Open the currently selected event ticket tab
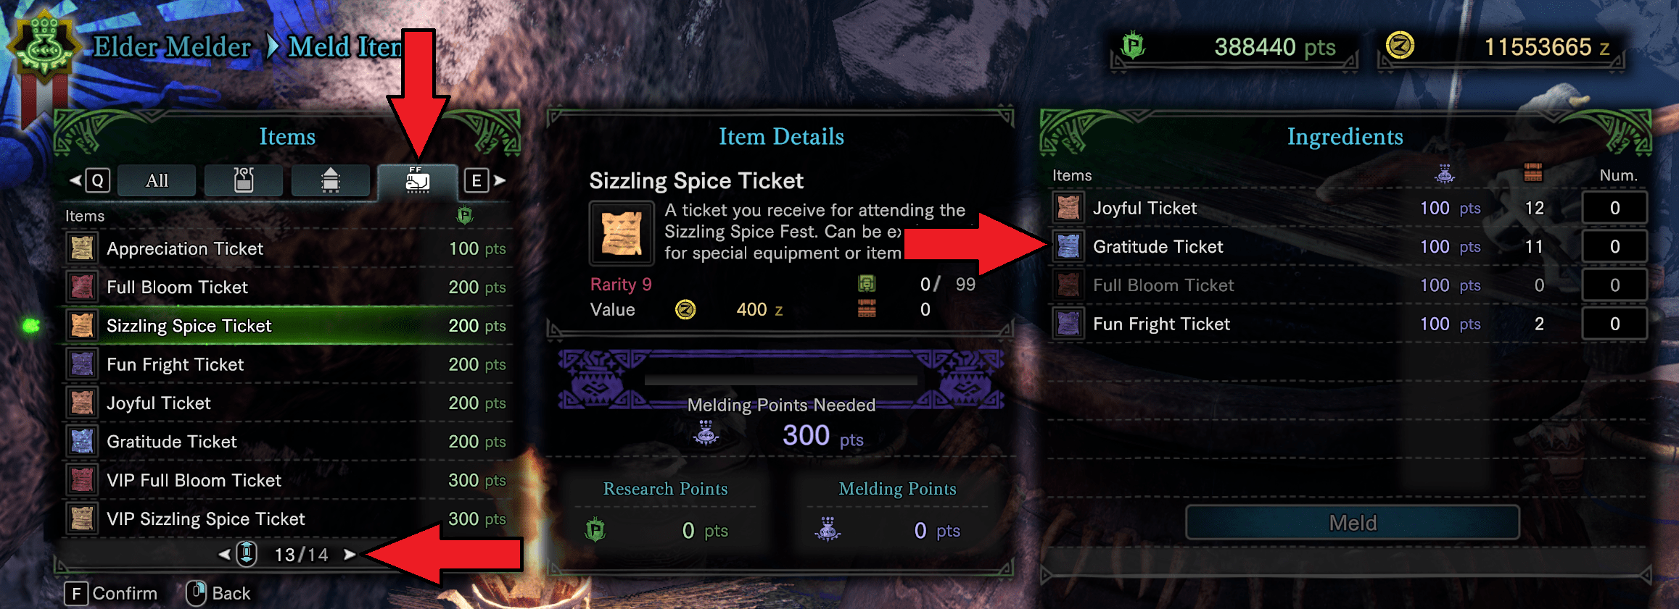Screen dimensions: 1679x609 tap(418, 180)
